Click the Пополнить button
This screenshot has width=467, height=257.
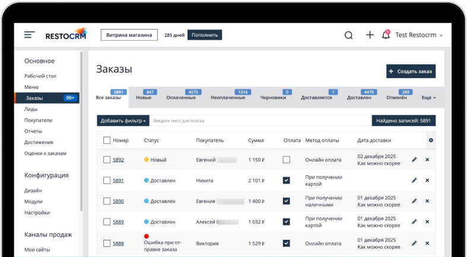[x=205, y=35]
